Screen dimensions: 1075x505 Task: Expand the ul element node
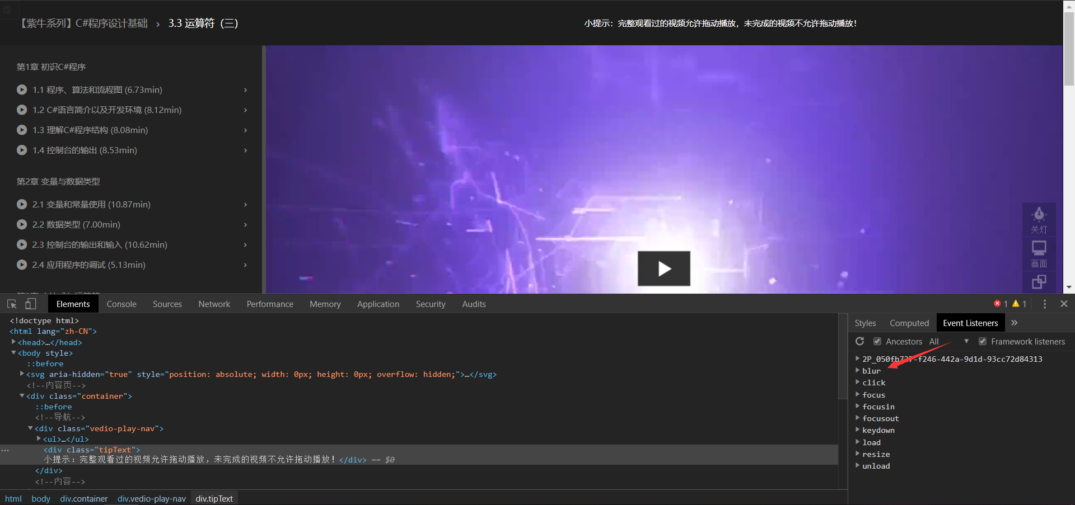pos(39,438)
